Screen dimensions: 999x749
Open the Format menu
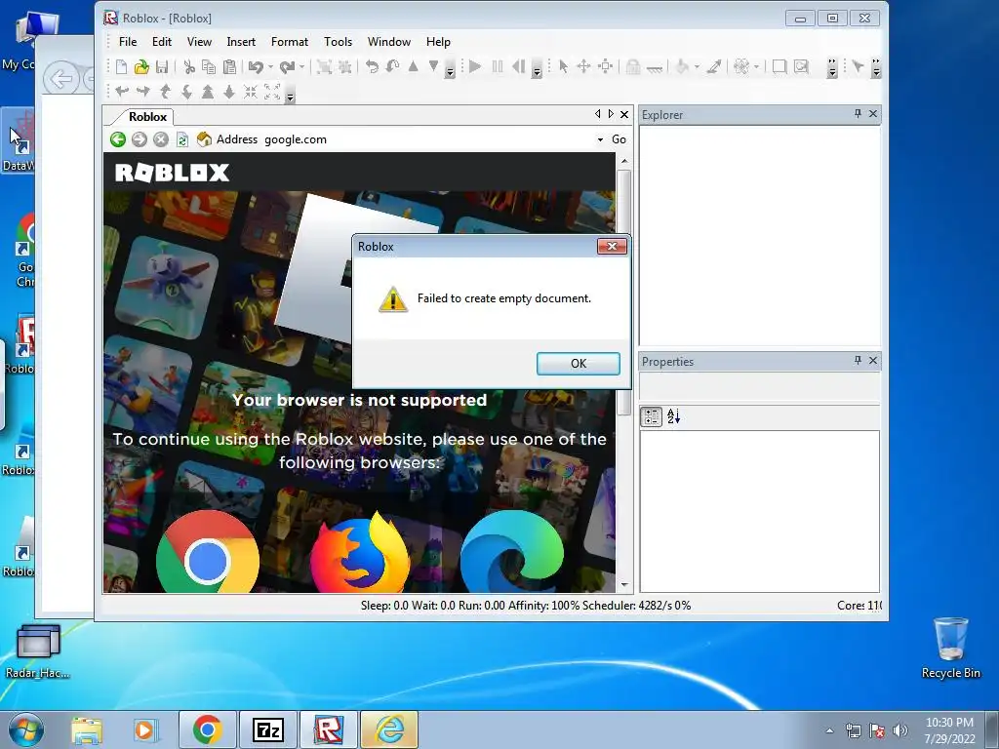click(289, 41)
